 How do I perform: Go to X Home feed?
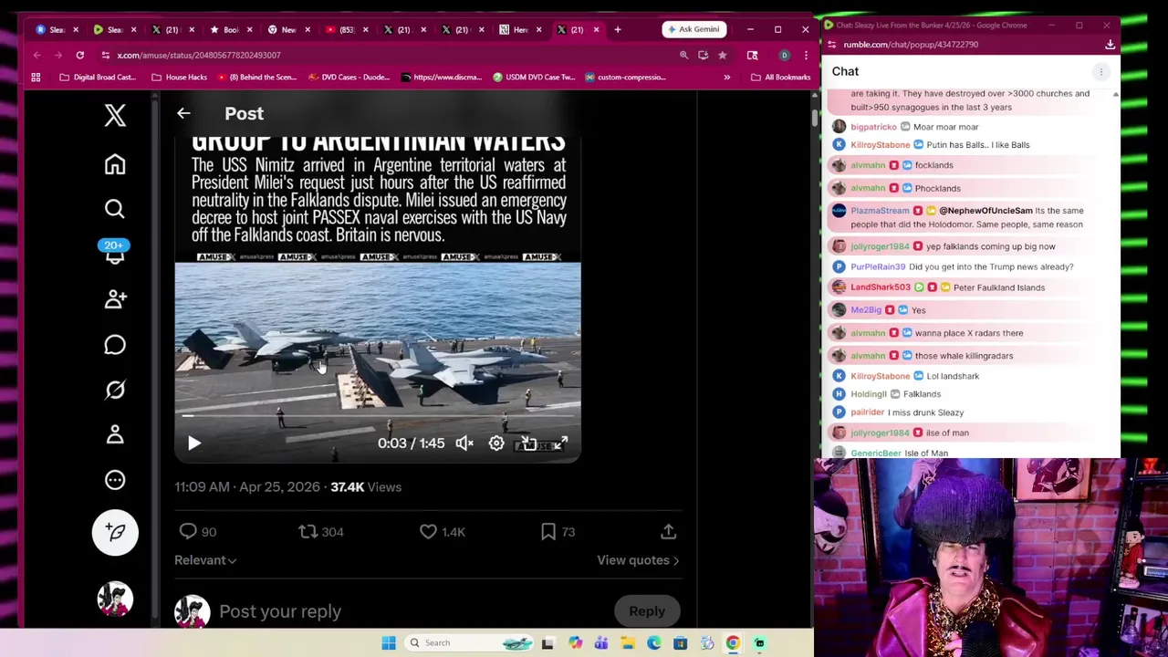[x=115, y=164]
